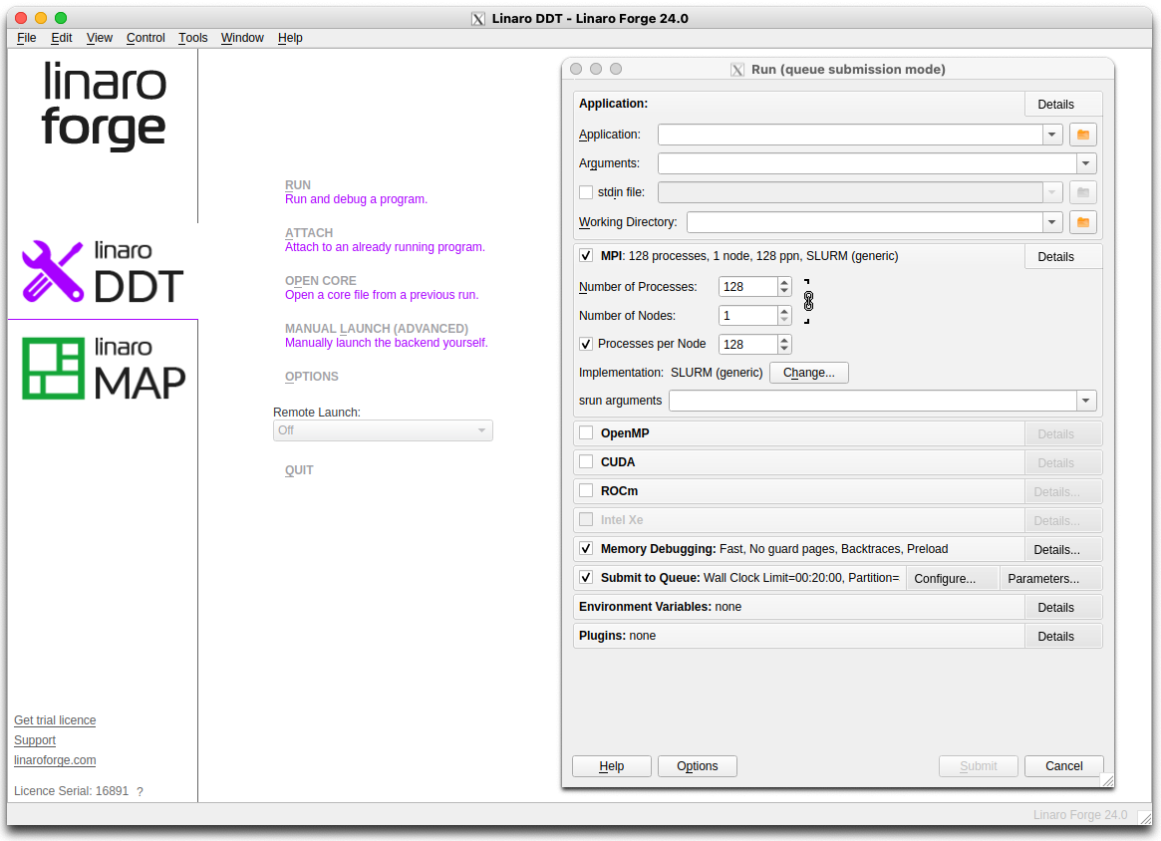Viewport: 1161px width, 841px height.
Task: Open Environment Variables Details
Action: (1063, 607)
